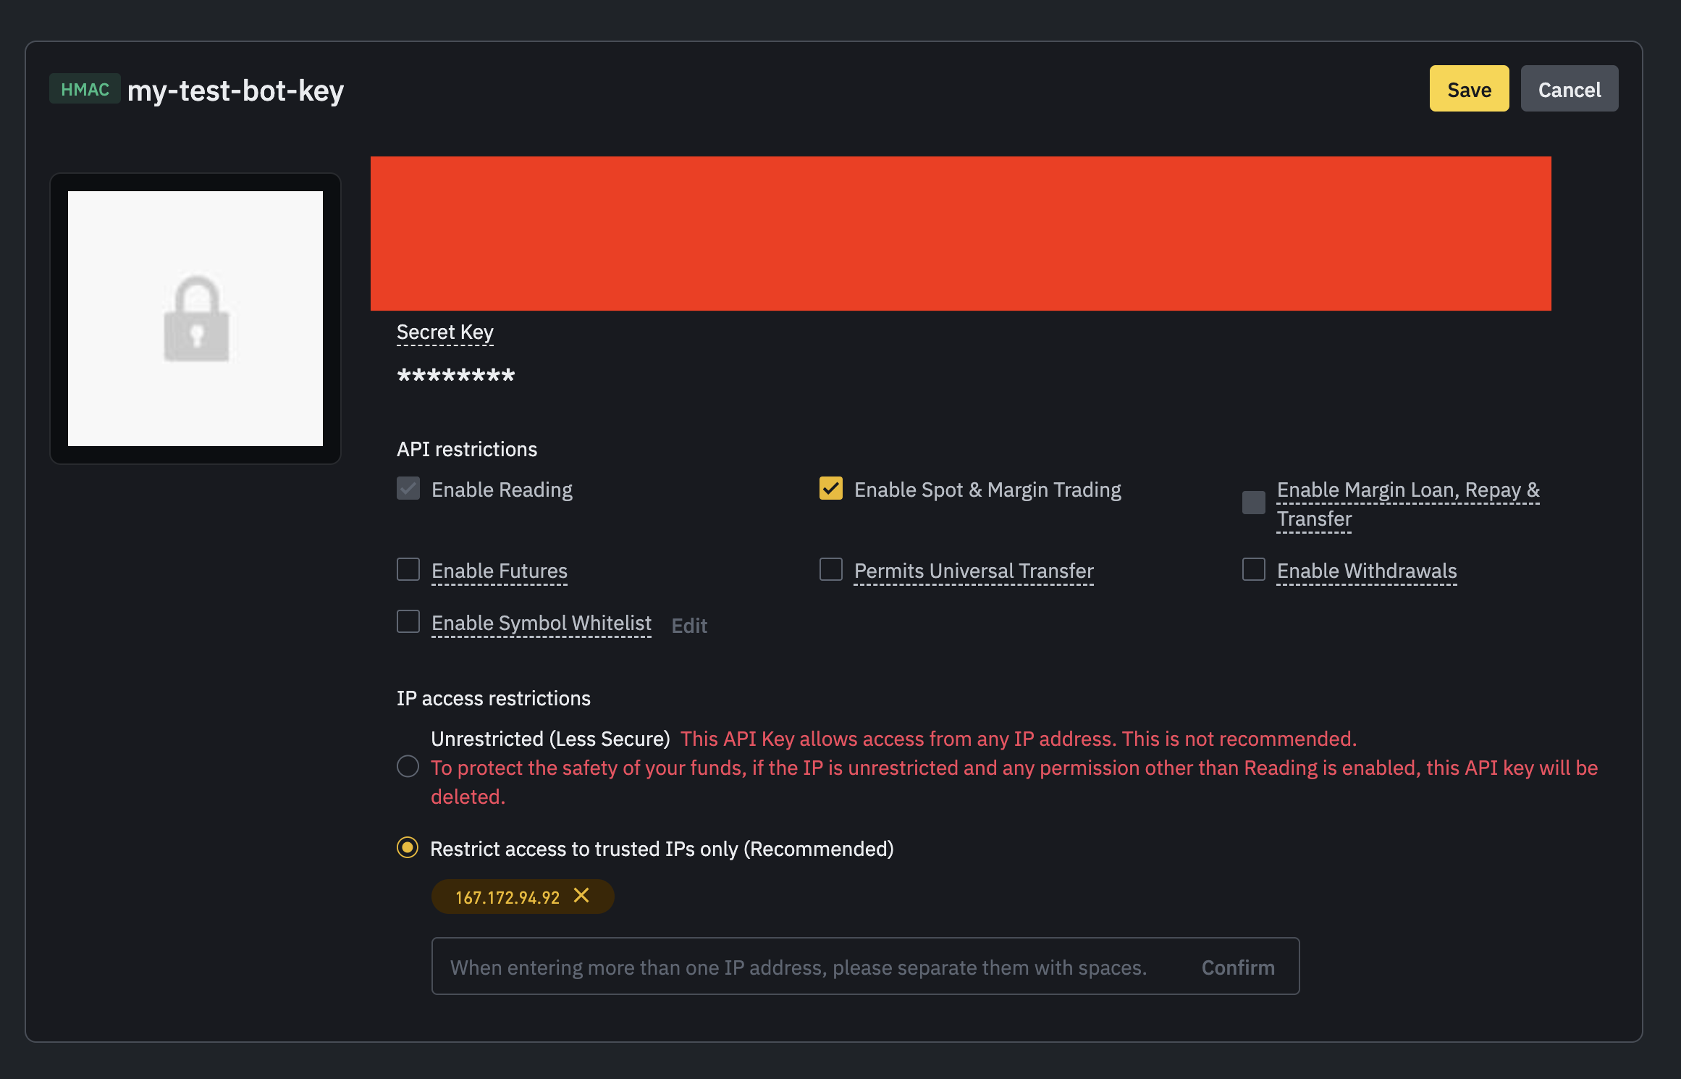Click the IP address entry field
The image size is (1681, 1079).
coord(796,967)
